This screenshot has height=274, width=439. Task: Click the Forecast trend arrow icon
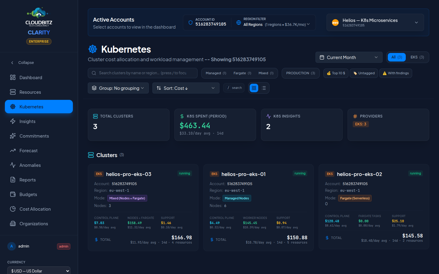[x=13, y=150]
